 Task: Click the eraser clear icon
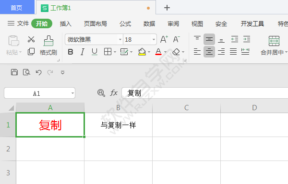(176, 52)
